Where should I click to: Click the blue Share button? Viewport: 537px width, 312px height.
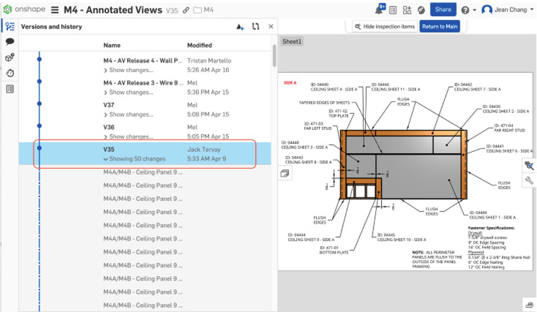tap(443, 9)
